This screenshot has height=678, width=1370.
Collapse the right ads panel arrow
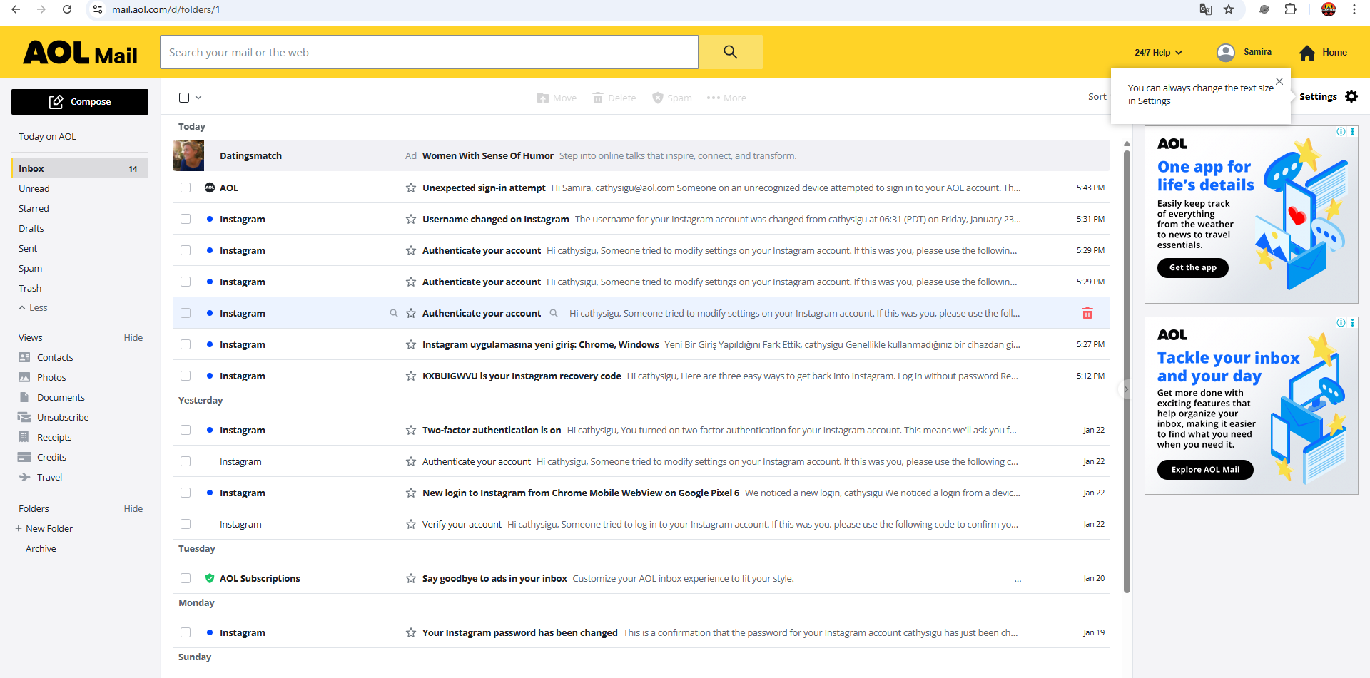(1126, 389)
